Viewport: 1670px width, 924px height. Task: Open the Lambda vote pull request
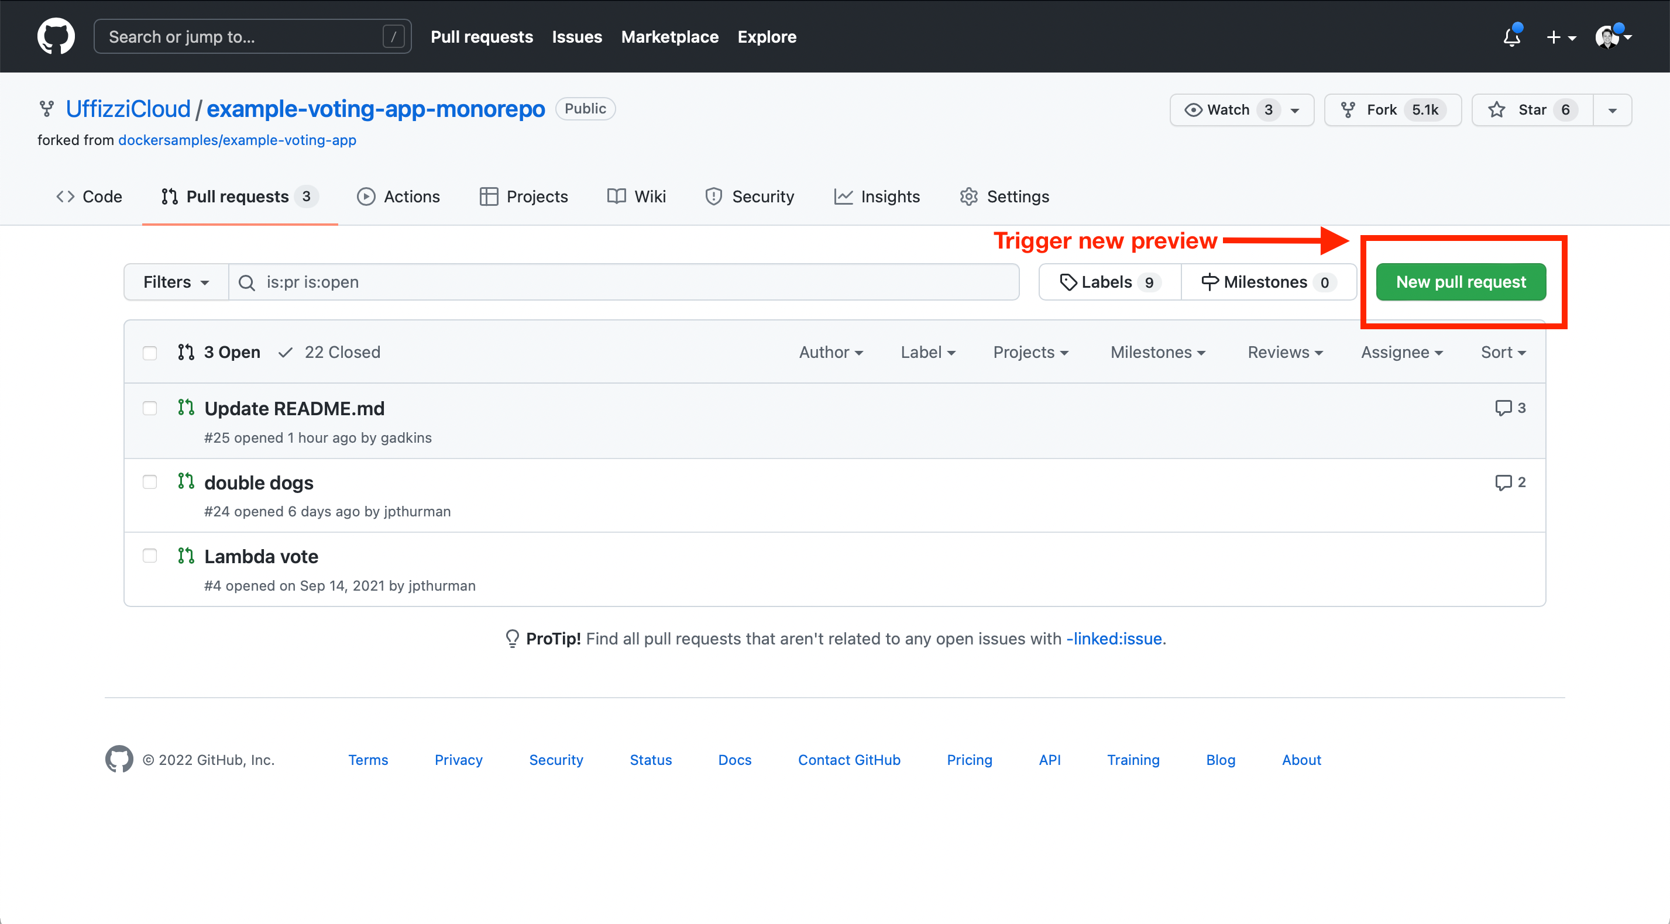point(261,557)
